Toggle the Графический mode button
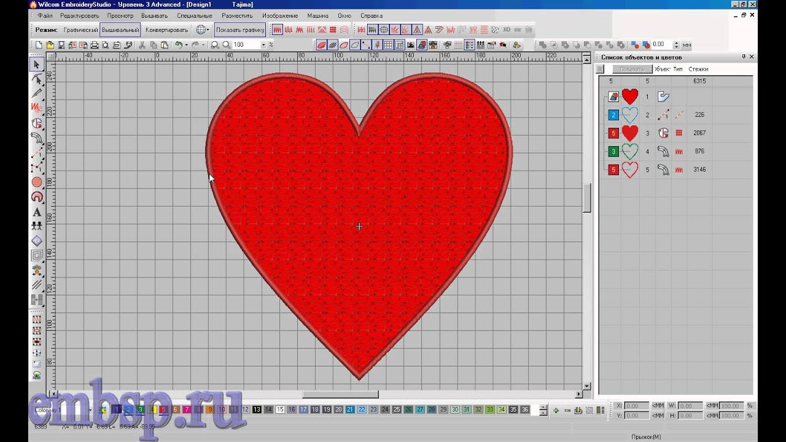This screenshot has width=786, height=442. (x=80, y=29)
